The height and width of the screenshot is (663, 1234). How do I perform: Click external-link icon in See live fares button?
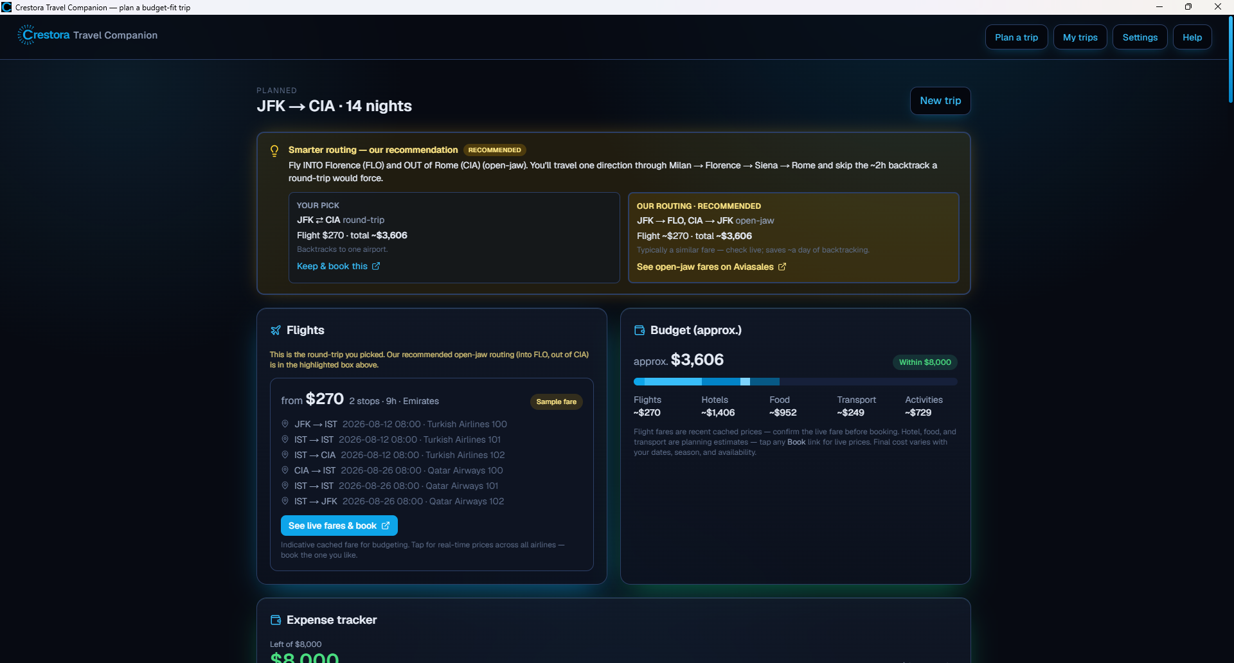[386, 526]
